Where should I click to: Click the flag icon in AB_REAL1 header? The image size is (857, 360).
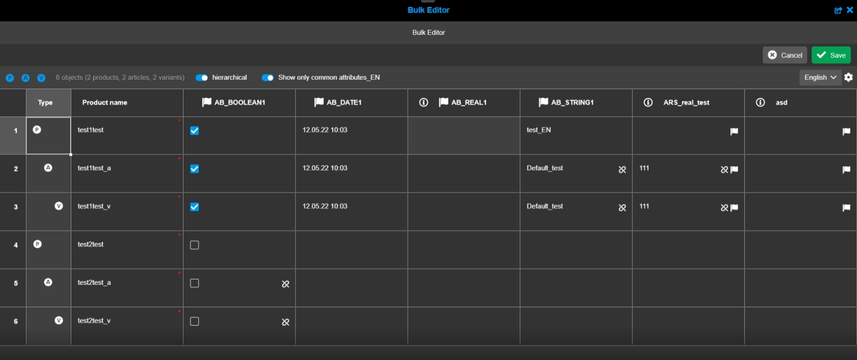(x=443, y=102)
